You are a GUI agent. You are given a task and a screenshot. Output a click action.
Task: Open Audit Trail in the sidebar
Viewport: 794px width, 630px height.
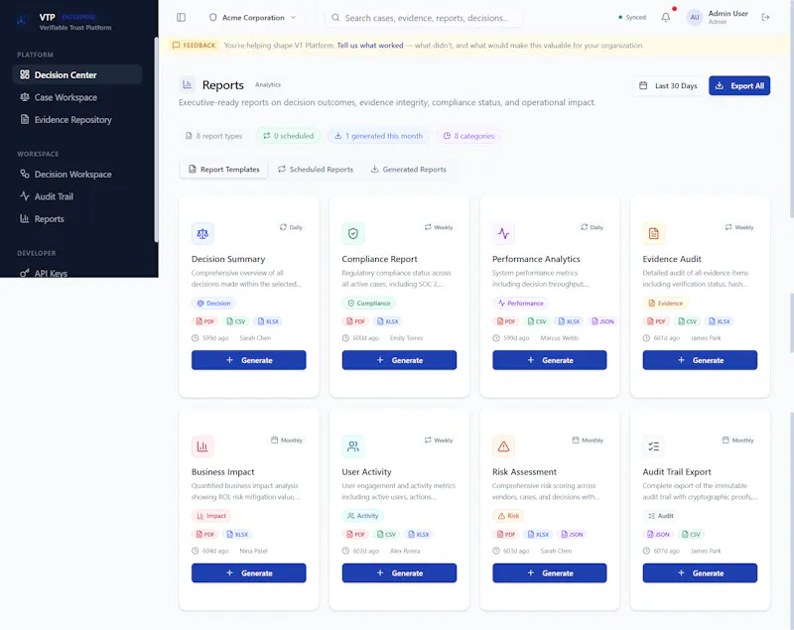point(77,196)
